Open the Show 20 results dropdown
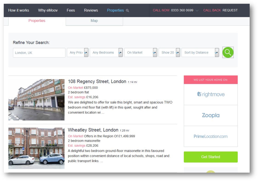The image size is (258, 181). [x=169, y=53]
